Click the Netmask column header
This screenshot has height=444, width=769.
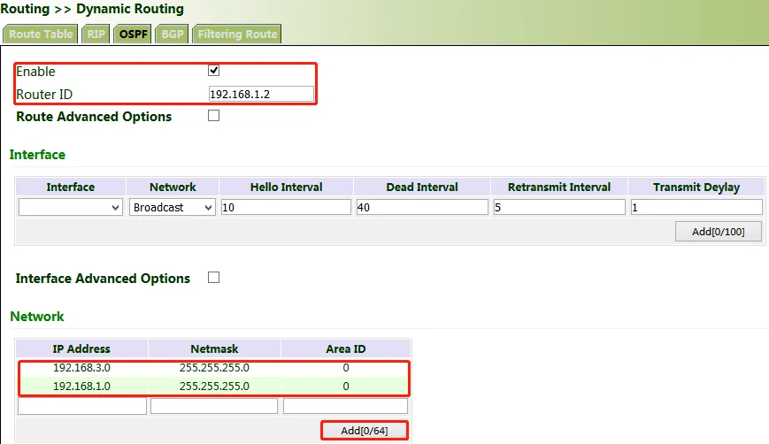tap(214, 348)
